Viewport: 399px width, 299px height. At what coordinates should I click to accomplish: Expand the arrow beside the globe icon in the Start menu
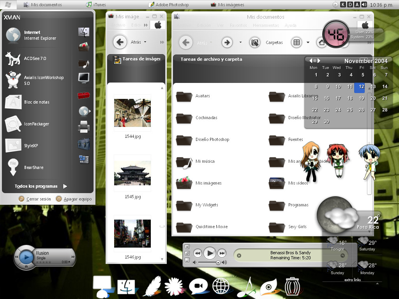point(90,111)
